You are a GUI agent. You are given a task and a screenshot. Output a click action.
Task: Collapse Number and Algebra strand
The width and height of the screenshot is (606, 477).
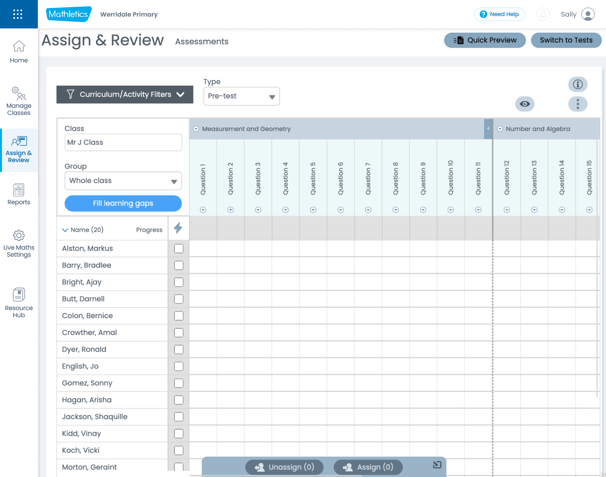click(500, 129)
